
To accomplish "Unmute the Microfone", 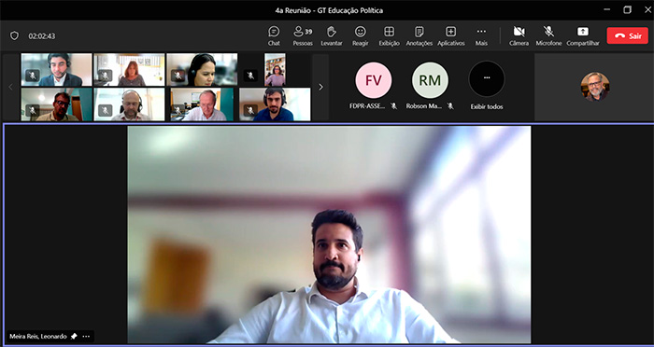I will click(548, 35).
